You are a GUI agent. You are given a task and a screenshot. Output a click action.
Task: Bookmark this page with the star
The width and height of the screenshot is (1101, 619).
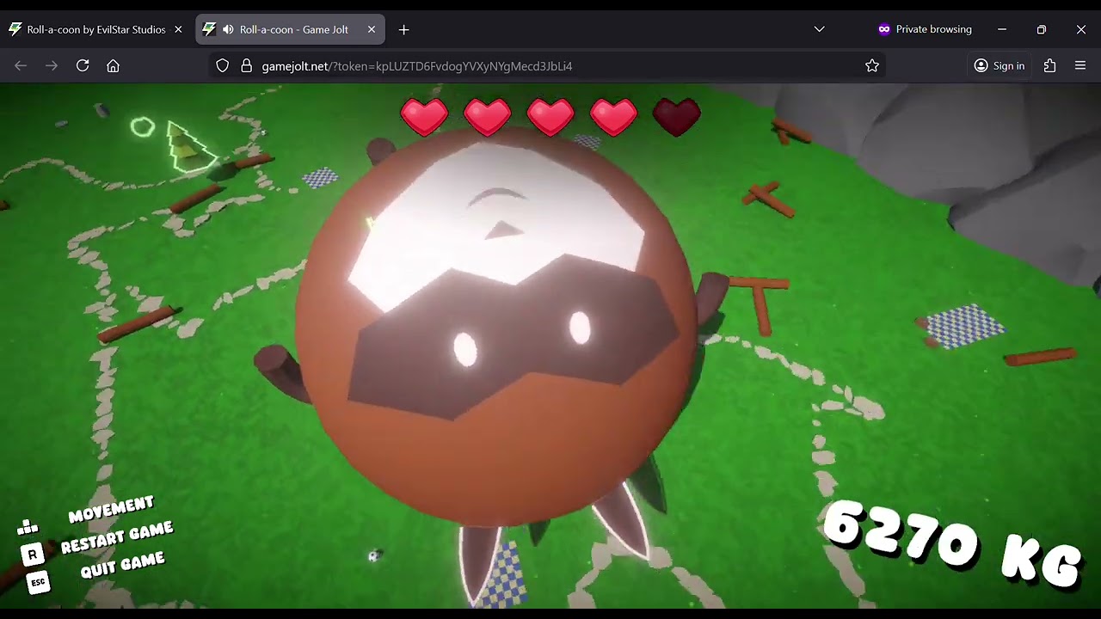click(872, 65)
